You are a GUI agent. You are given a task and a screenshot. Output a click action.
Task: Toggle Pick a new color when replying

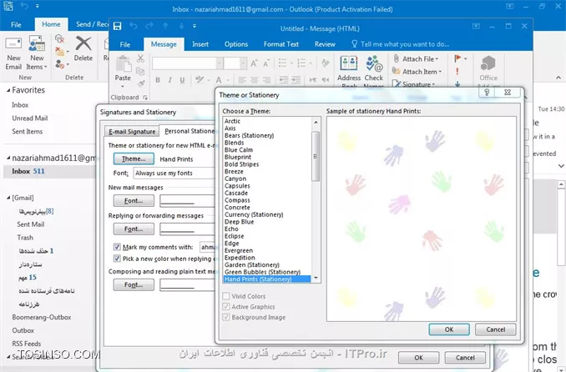click(117, 259)
